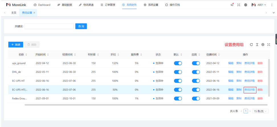This screenshot has width=277, height=127.
Task: Toggle default switch for Fedex row
Action: [178, 99]
